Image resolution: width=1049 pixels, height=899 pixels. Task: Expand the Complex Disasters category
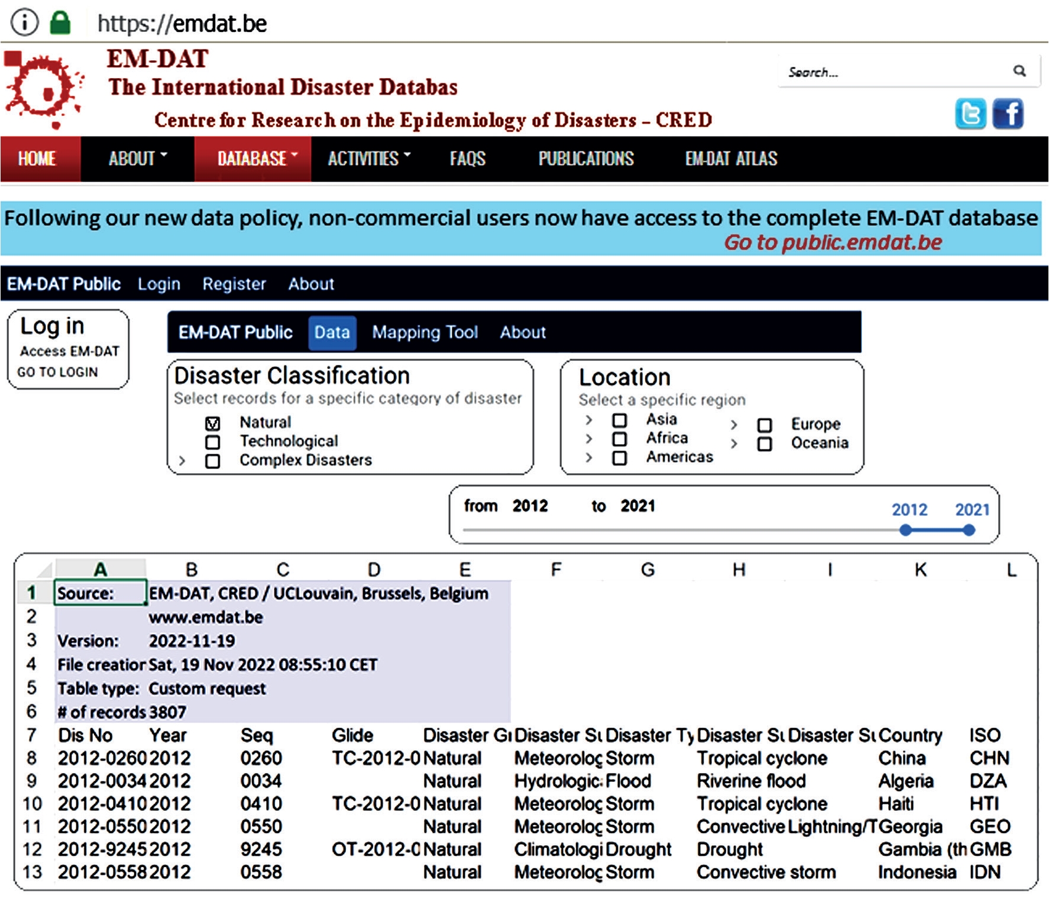point(182,461)
